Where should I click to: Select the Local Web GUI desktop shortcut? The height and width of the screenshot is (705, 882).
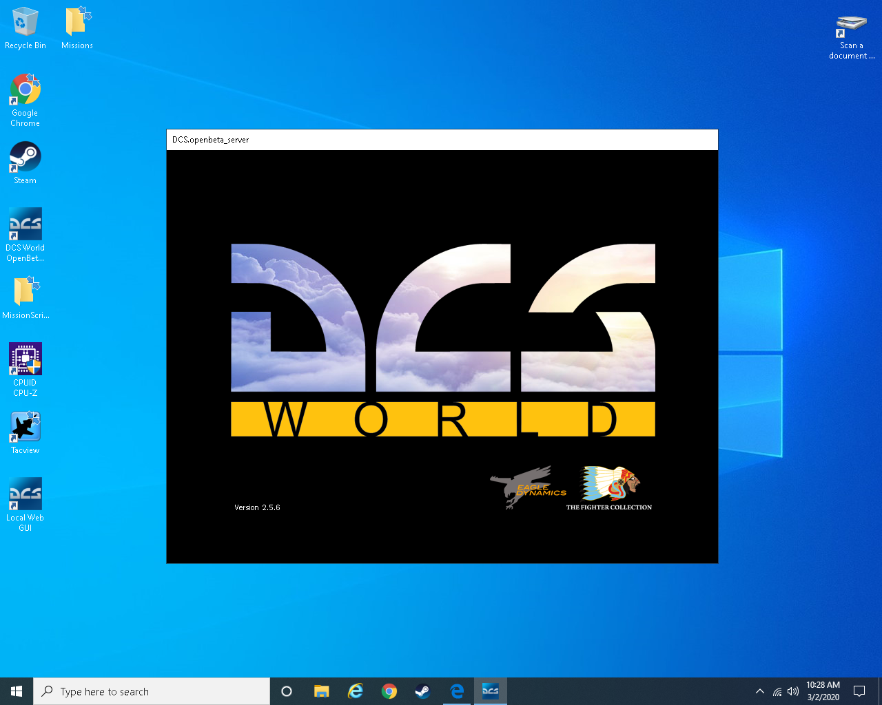click(25, 505)
